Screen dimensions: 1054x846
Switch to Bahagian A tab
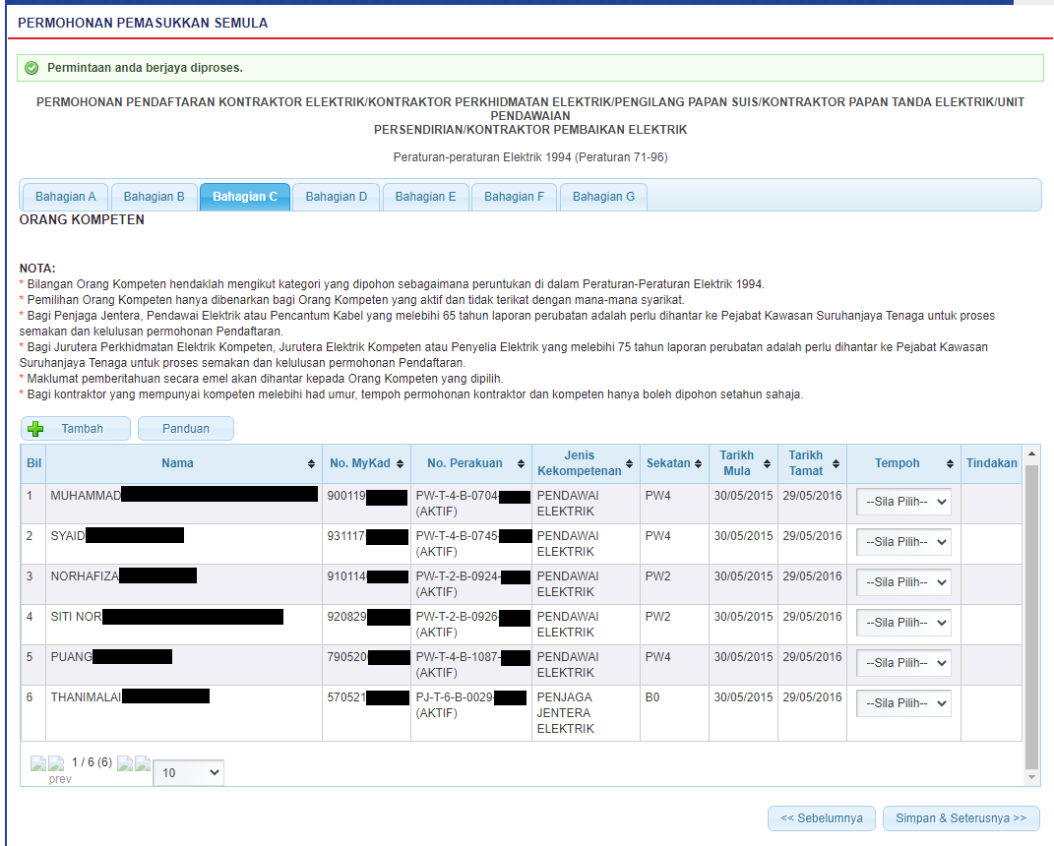pyautogui.click(x=65, y=197)
